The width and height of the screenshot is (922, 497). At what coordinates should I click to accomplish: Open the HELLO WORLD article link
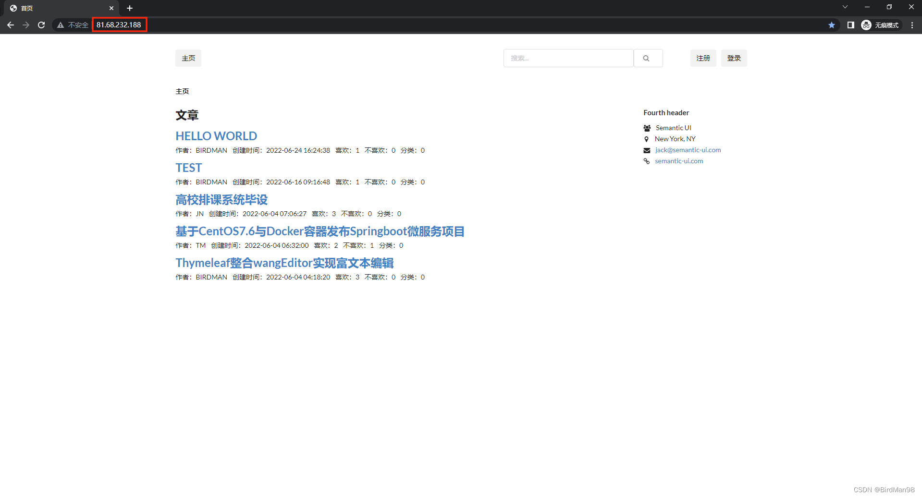(216, 136)
